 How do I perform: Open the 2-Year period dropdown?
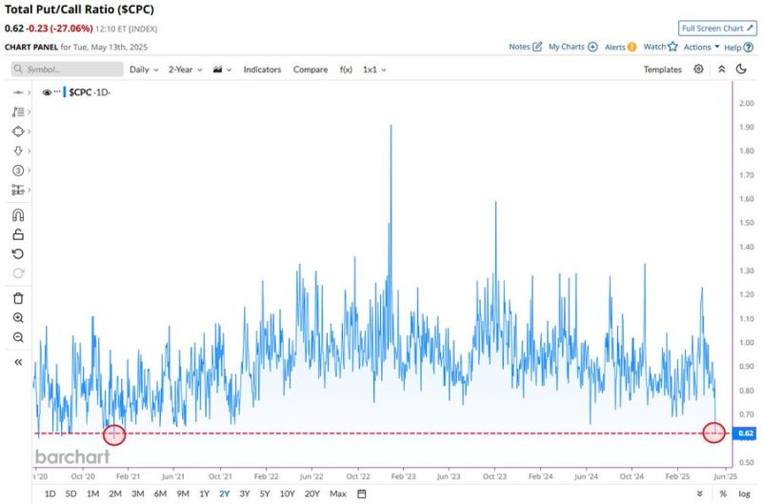pos(185,70)
